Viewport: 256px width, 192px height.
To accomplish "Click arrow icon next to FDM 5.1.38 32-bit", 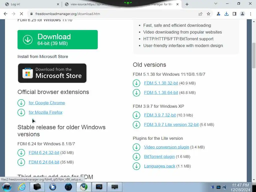I will 136,83.
